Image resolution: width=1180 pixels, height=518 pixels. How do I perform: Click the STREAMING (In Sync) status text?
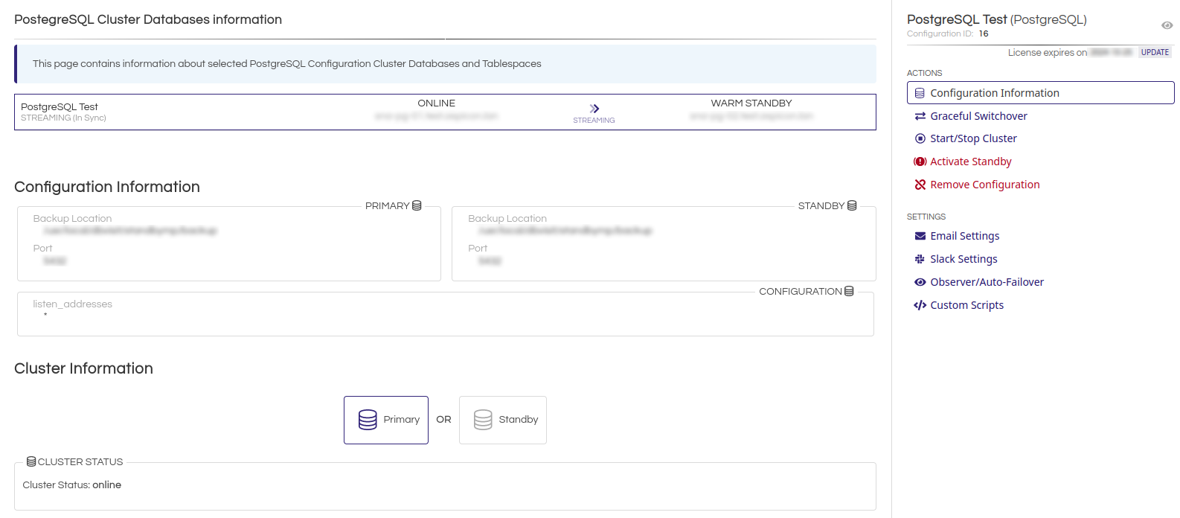(63, 118)
